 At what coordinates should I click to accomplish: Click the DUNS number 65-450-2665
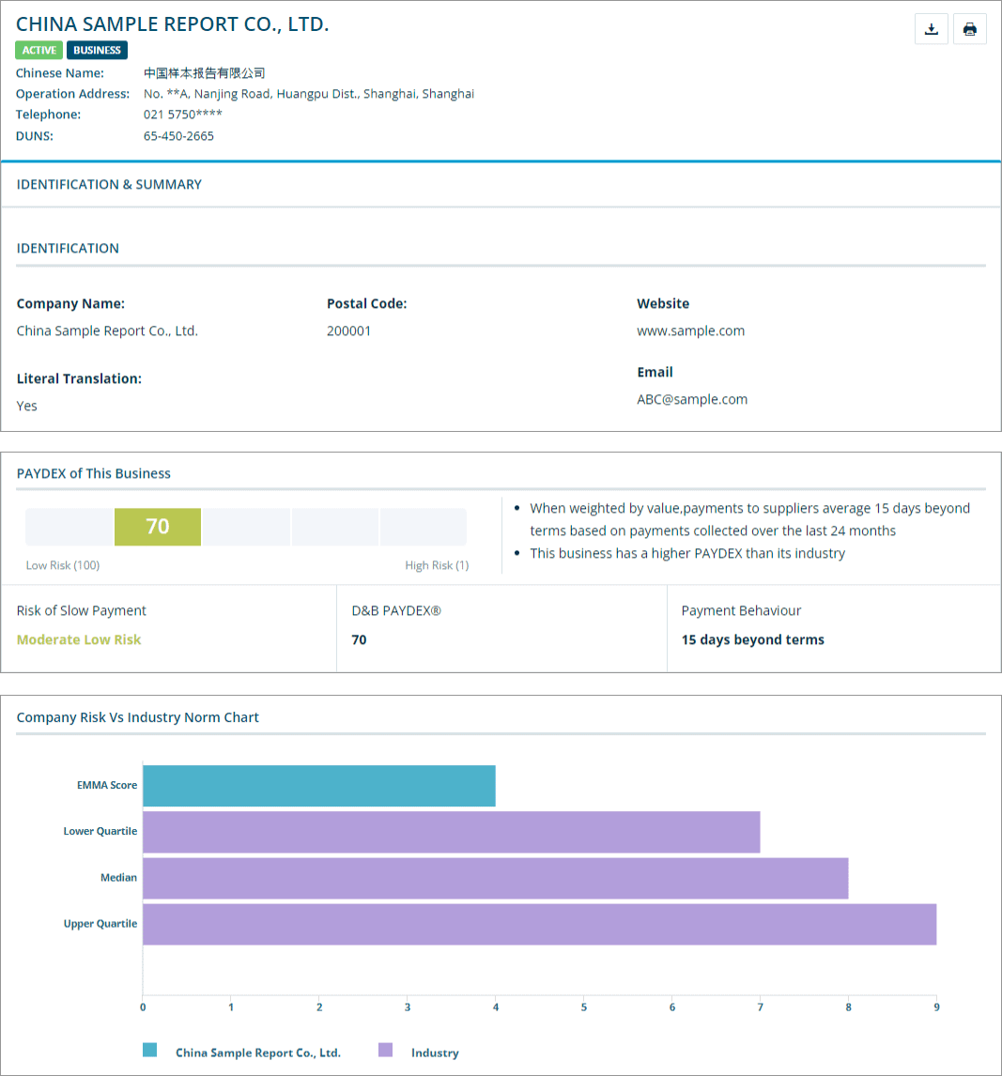pyautogui.click(x=178, y=136)
